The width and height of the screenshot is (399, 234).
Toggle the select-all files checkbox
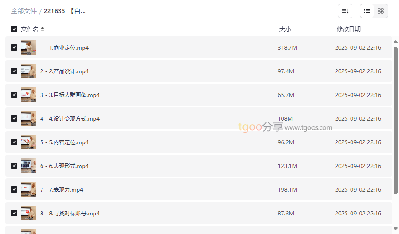pyautogui.click(x=14, y=29)
